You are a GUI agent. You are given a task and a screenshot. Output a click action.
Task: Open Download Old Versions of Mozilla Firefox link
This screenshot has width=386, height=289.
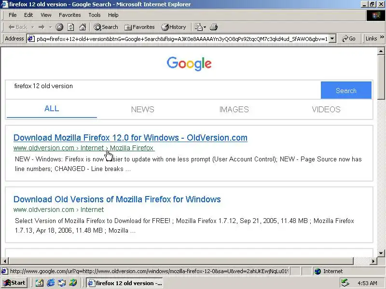tap(117, 199)
